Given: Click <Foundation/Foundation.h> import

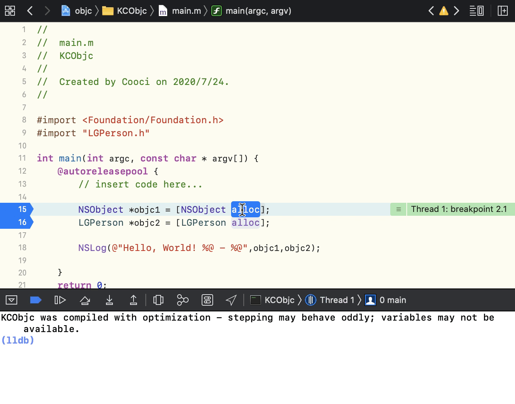Looking at the screenshot, I should tap(153, 120).
